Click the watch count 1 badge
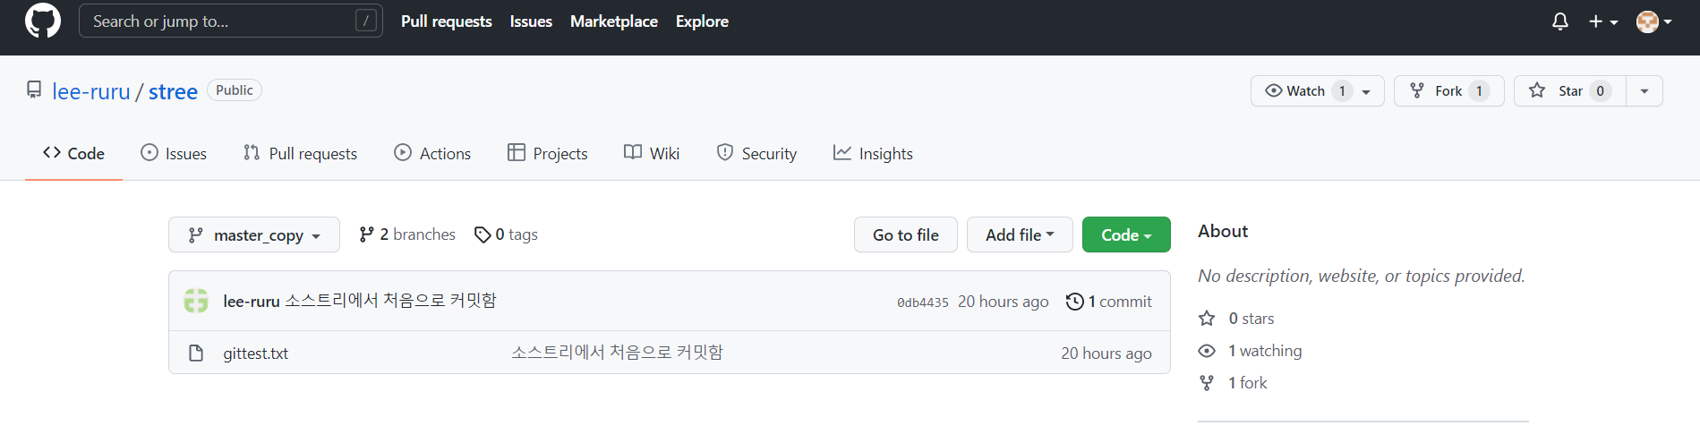Screen dimensions: 1700x426 click(1342, 90)
